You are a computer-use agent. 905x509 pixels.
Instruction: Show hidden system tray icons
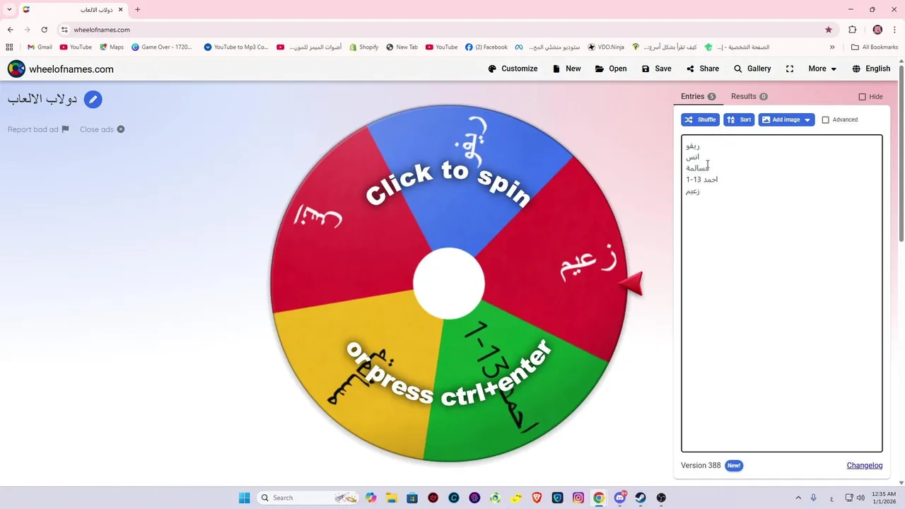click(x=798, y=498)
